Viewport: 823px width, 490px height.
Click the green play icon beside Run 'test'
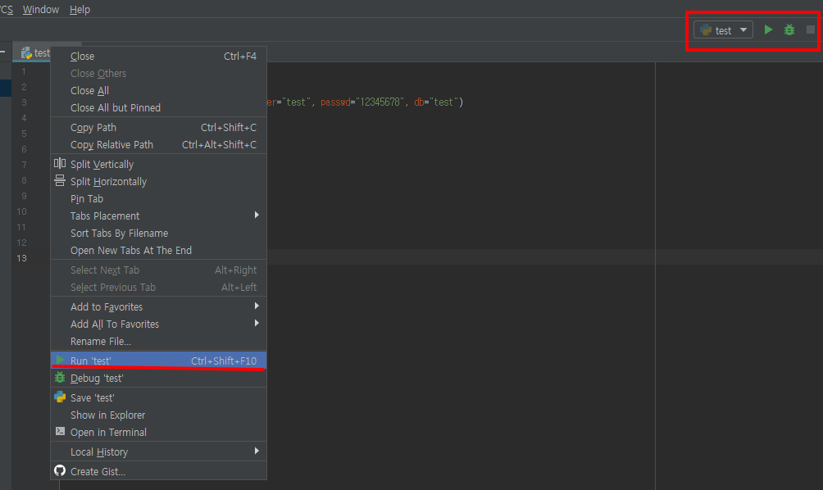pyautogui.click(x=60, y=361)
